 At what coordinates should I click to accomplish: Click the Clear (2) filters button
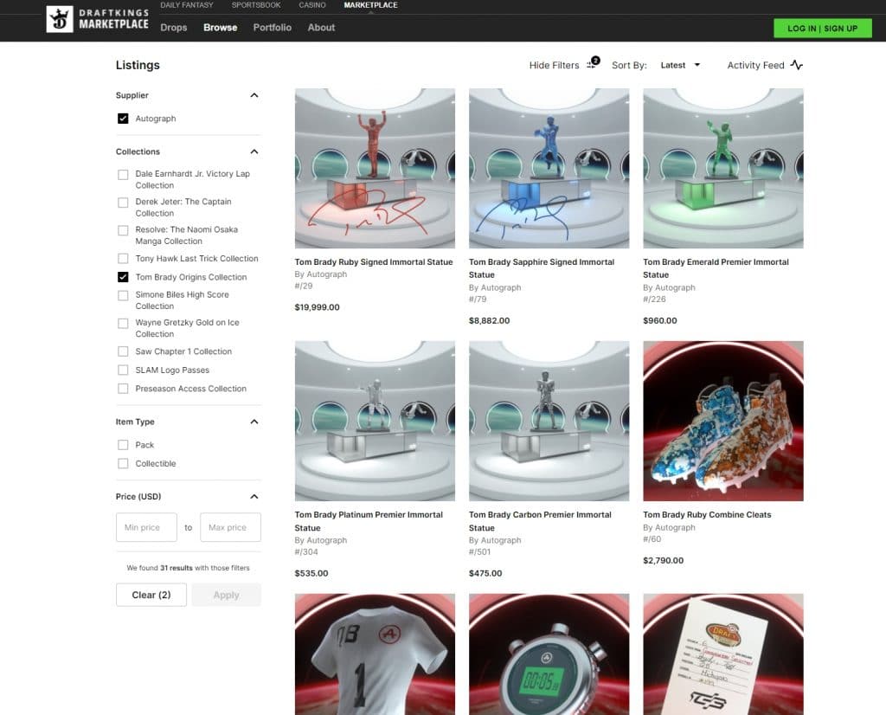151,595
